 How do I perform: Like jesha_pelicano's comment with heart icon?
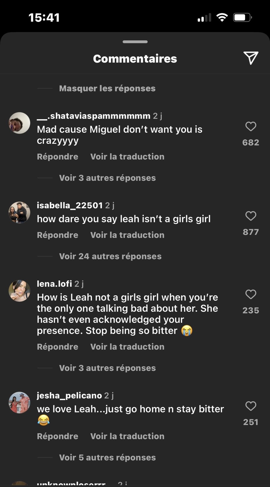coord(251,406)
